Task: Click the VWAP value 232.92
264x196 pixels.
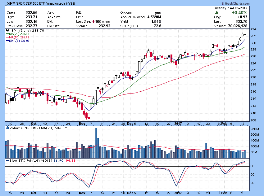Action: tap(105, 26)
